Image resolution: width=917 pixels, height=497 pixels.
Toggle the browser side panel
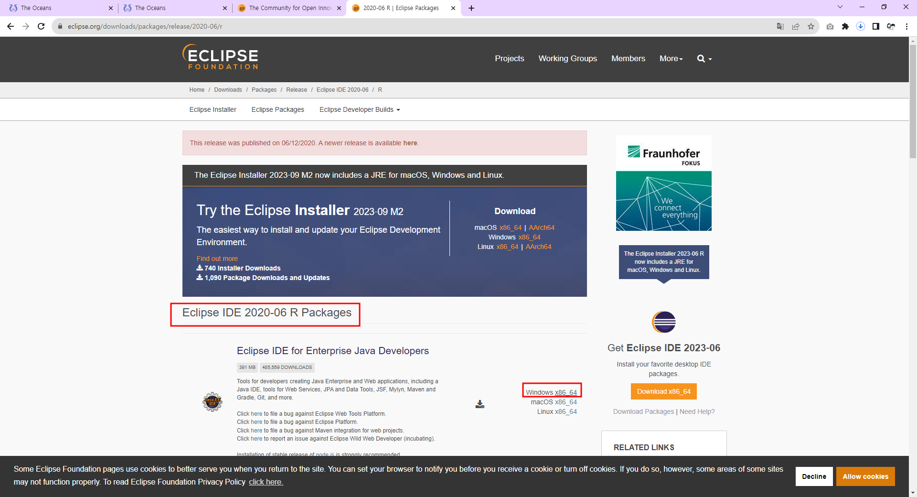(876, 26)
